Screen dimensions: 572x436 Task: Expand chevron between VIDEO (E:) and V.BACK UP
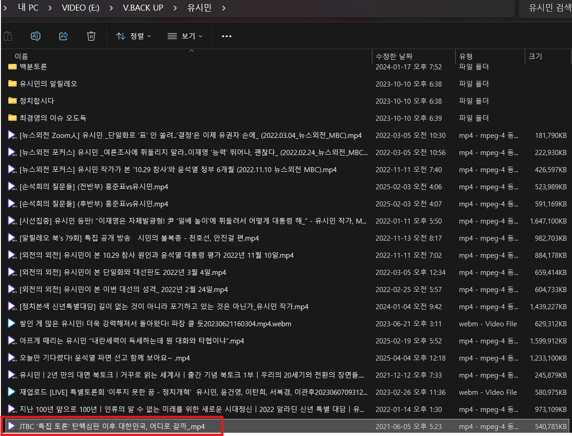point(111,8)
